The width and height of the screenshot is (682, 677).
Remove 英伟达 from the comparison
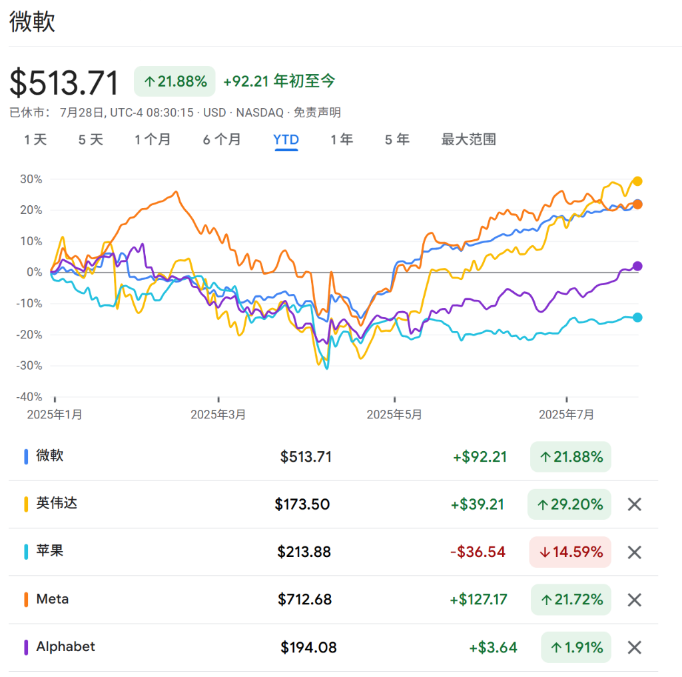click(634, 504)
